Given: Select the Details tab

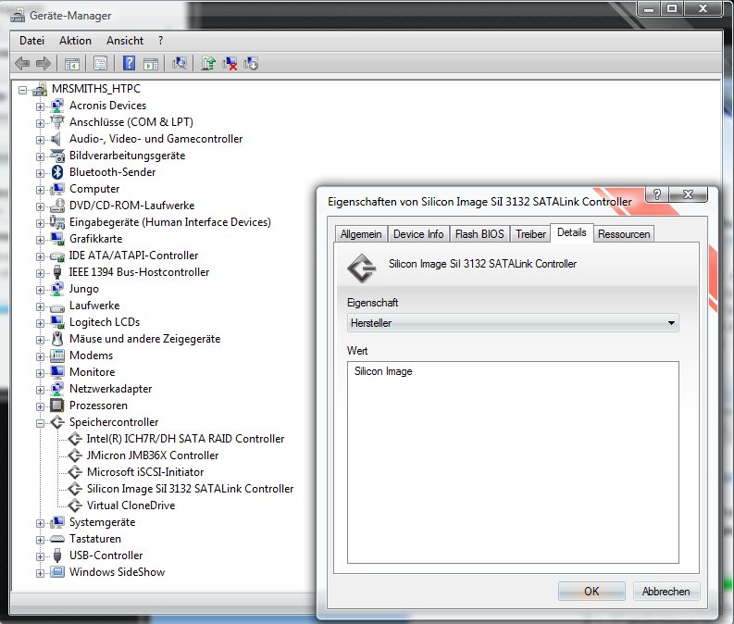Looking at the screenshot, I should tap(572, 232).
